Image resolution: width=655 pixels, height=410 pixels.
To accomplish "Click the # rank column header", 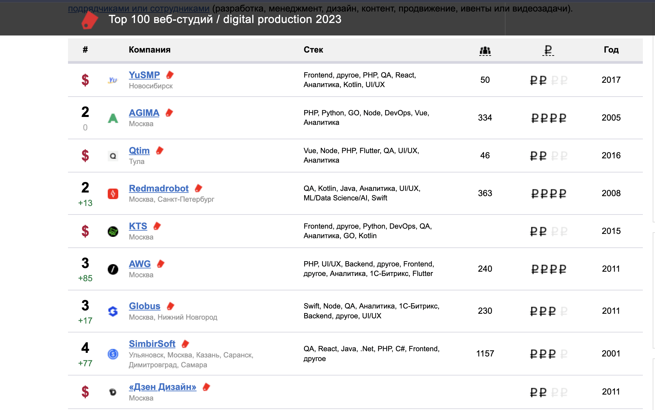I will click(x=85, y=50).
